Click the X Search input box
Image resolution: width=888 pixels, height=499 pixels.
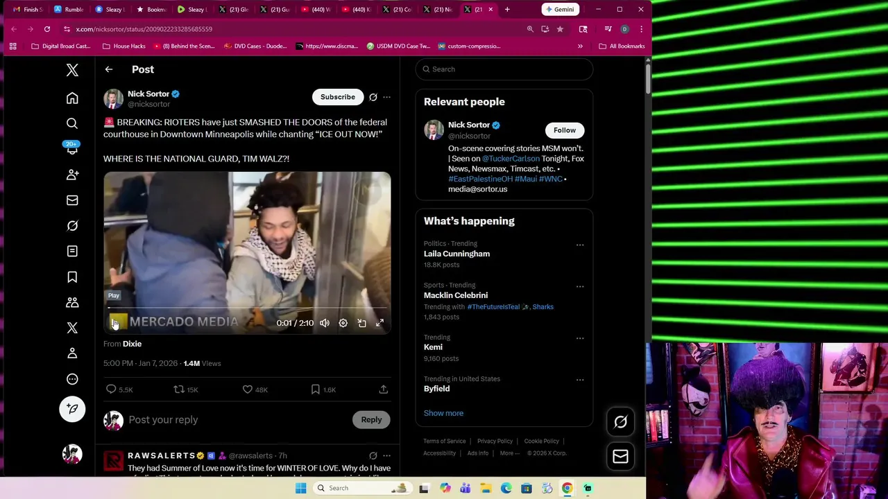(x=504, y=69)
